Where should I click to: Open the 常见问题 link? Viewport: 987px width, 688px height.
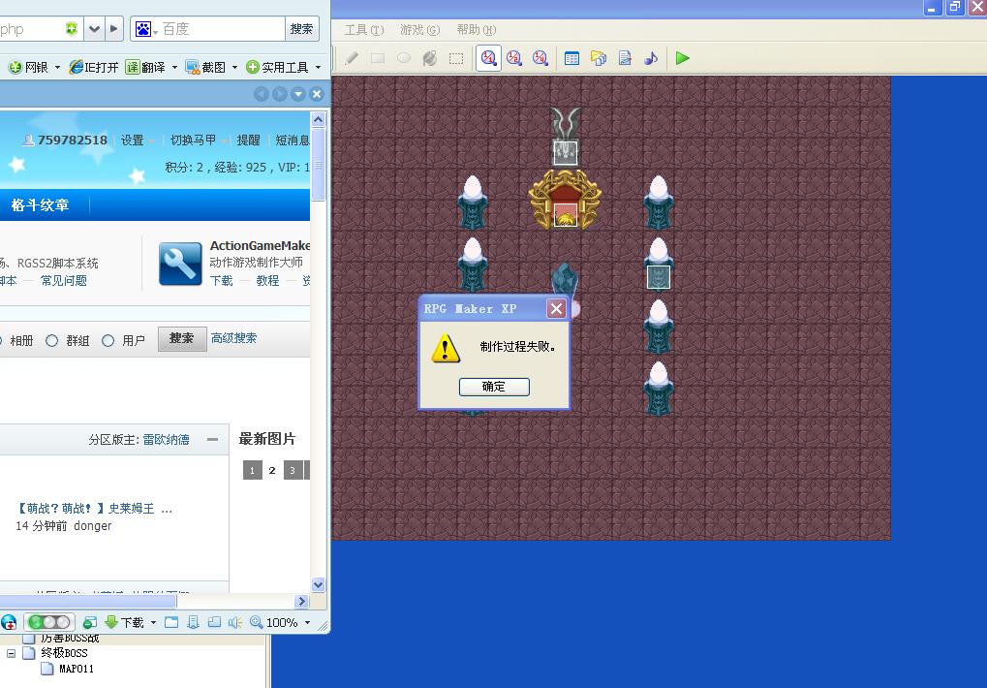click(64, 281)
